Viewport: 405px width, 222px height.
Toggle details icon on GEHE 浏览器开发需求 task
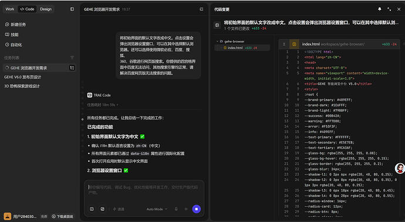point(72,68)
